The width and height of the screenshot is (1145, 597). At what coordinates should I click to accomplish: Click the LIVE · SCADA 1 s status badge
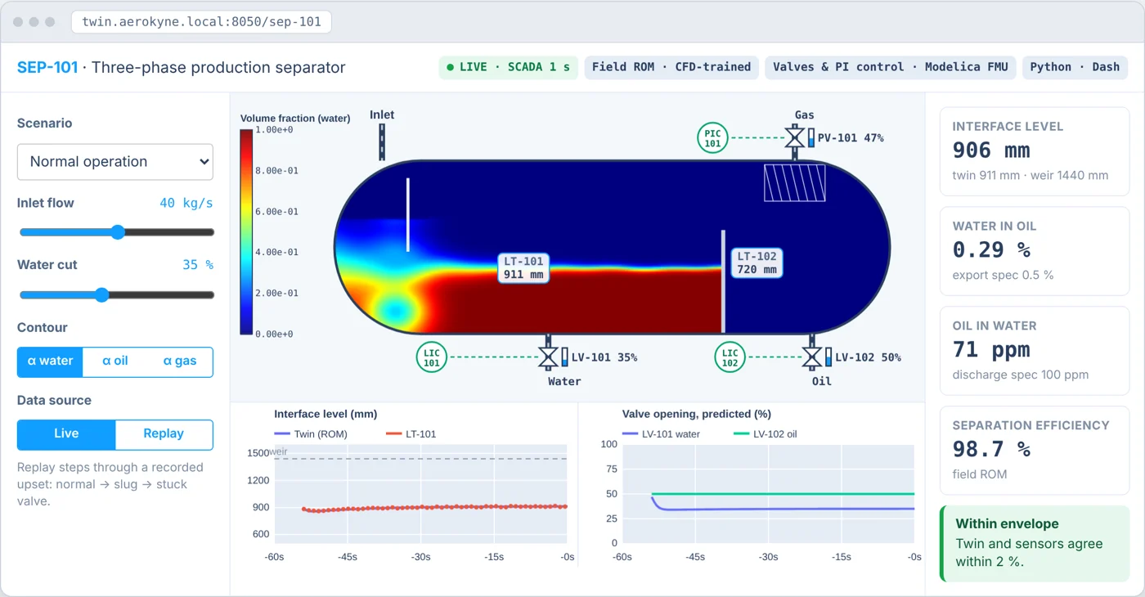point(509,67)
